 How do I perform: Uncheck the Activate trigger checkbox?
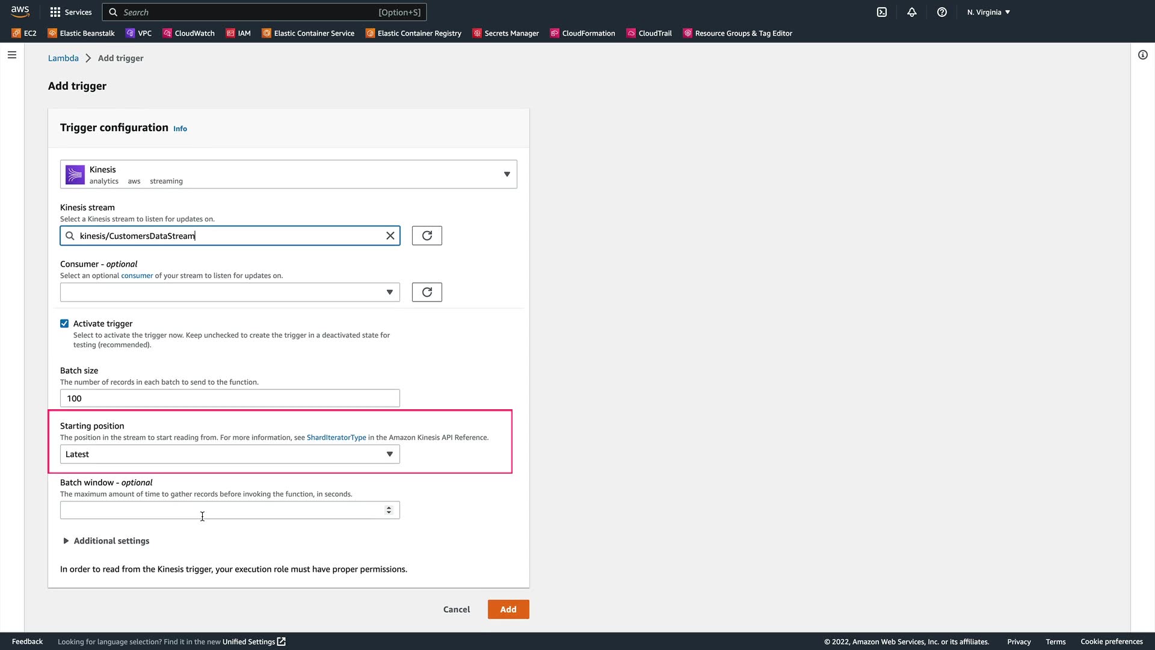(64, 323)
